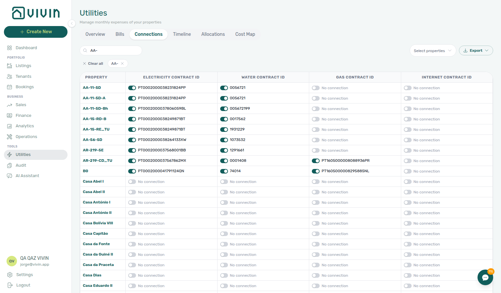Click the Audit icon in sidebar
Screen dimensions: 501x293
[x=9, y=165]
